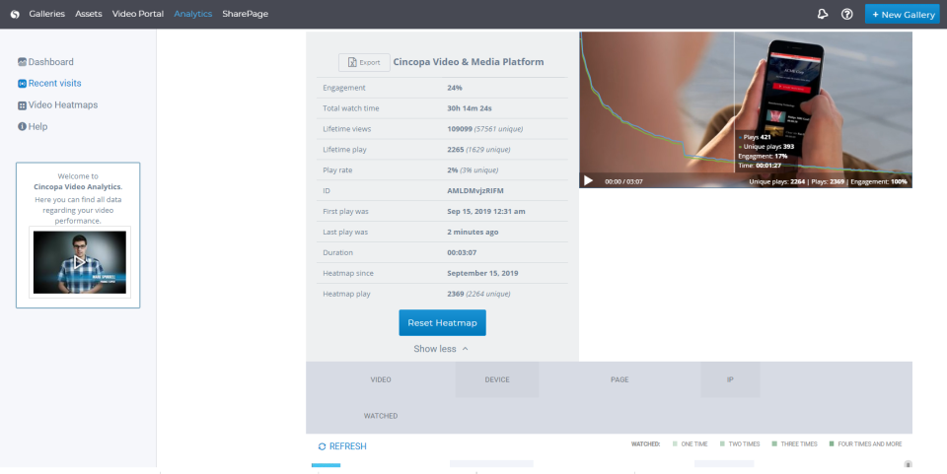Click the Play rate 2% value

[453, 170]
